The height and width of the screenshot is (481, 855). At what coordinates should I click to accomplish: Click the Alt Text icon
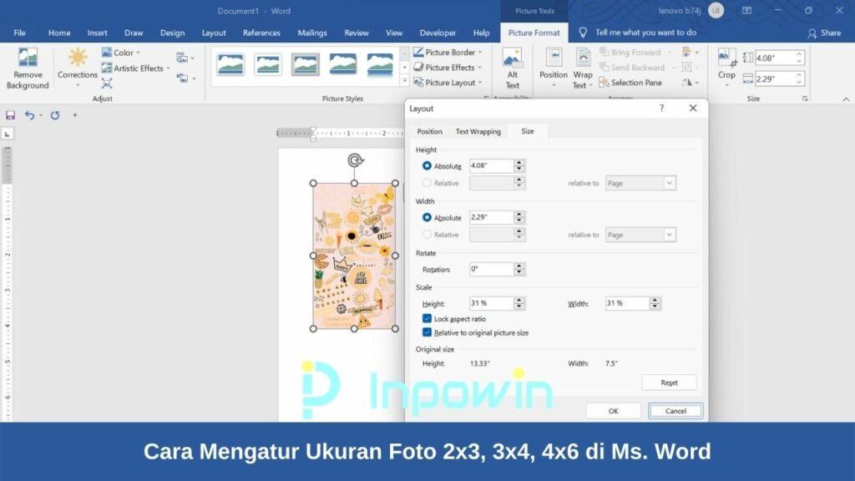(x=512, y=58)
